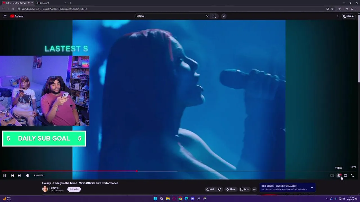Open Halsey channel avatar
360x202 pixels.
[45, 189]
